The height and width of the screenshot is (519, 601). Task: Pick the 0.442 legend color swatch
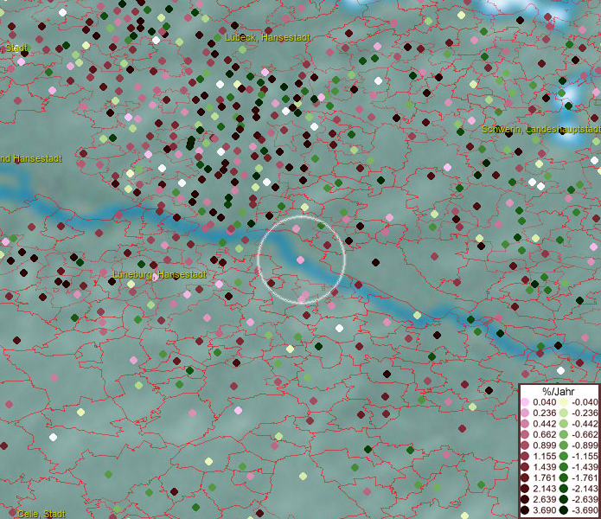point(525,424)
